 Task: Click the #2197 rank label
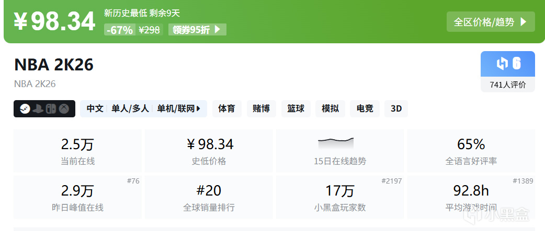pyautogui.click(x=391, y=181)
